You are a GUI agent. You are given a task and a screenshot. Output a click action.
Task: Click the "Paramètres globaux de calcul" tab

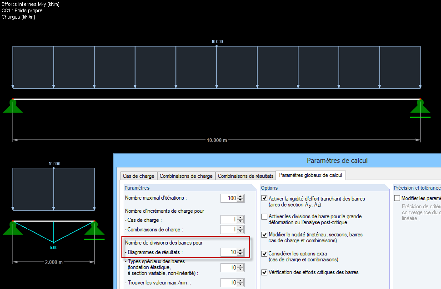[x=311, y=175]
